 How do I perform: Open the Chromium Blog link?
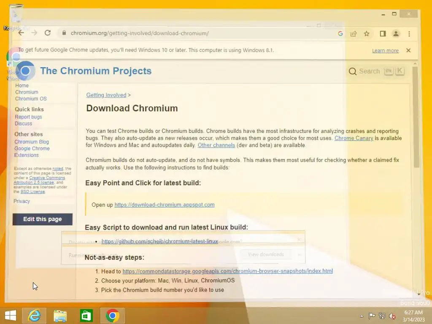pos(32,142)
